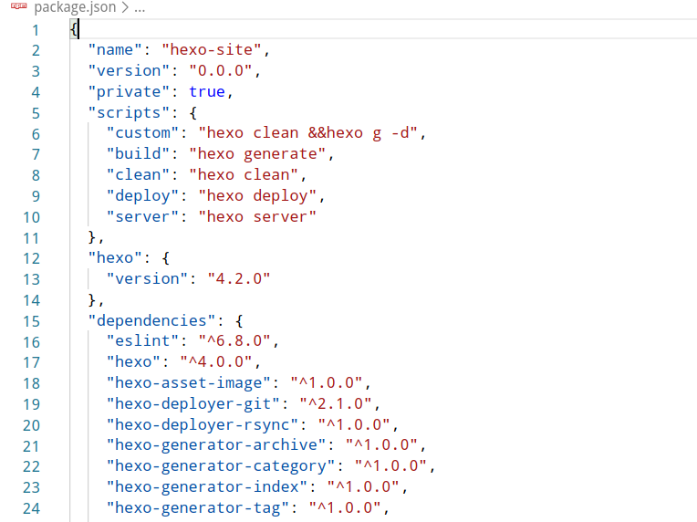
Task: Click the "version" key on line 13
Action: [147, 278]
